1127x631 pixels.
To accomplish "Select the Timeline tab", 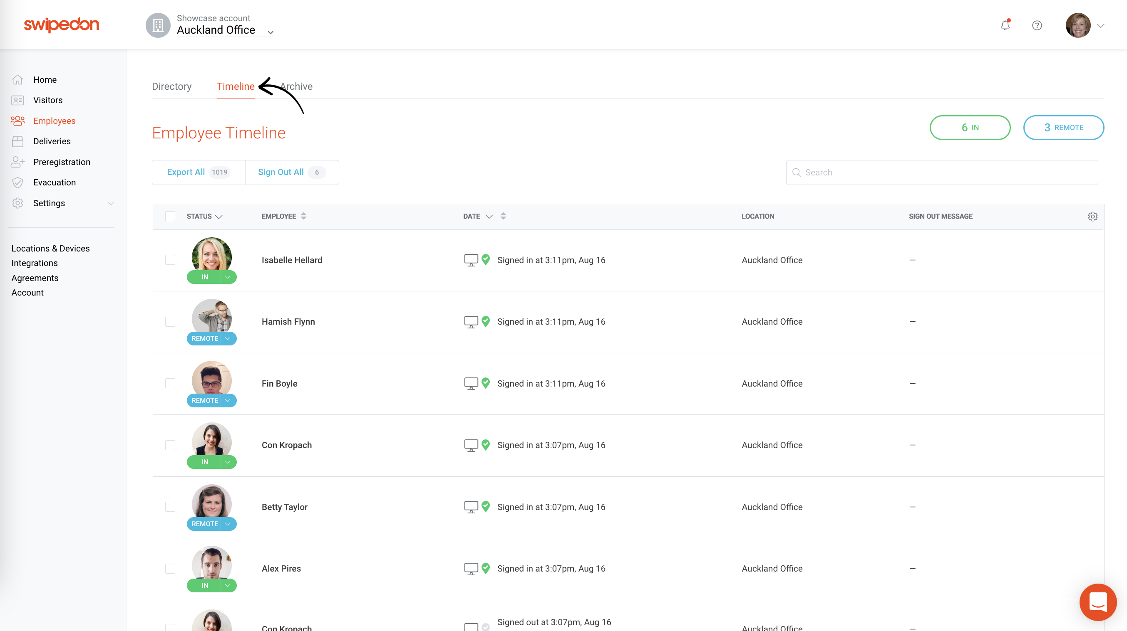I will tap(236, 86).
